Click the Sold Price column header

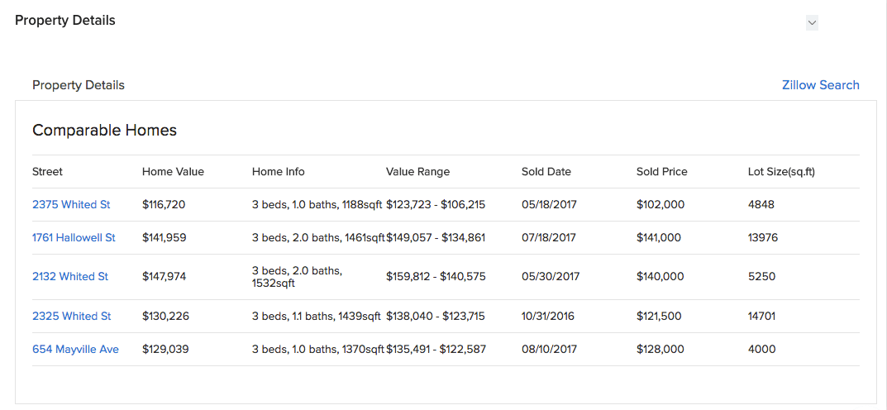tap(661, 172)
